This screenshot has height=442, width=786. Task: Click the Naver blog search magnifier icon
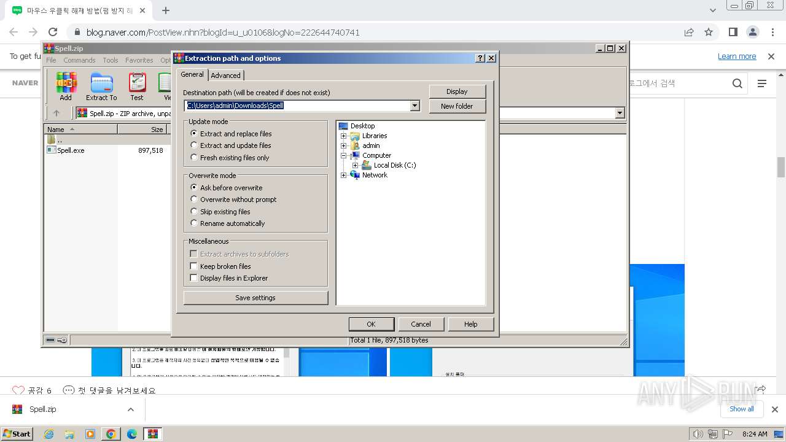737,83
